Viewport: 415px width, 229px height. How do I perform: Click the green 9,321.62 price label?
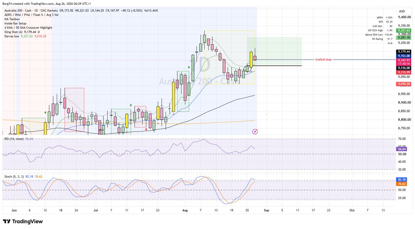coord(404,30)
